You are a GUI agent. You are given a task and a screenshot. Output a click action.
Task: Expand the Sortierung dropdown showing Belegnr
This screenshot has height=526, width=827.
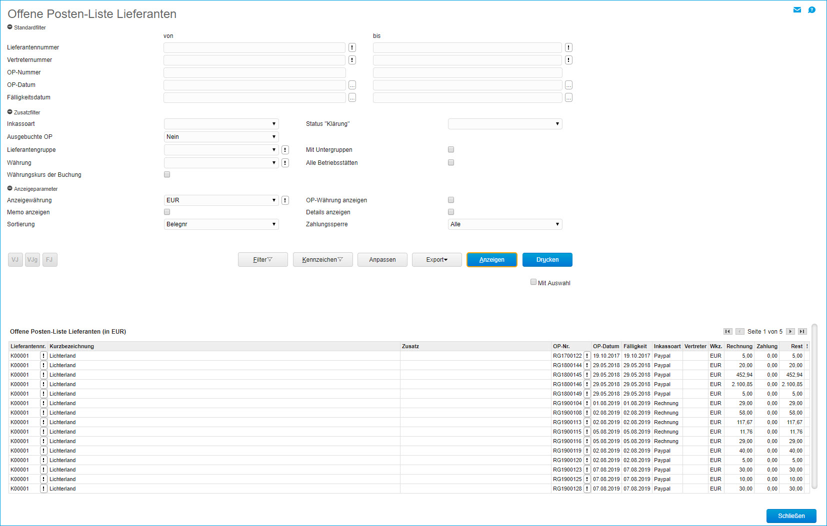[221, 224]
